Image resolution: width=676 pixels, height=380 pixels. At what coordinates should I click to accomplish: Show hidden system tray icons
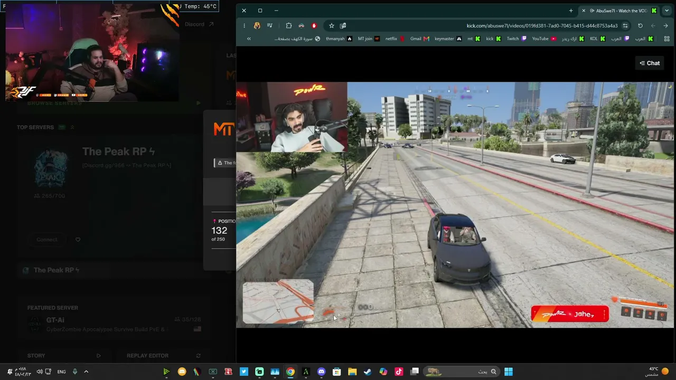click(x=86, y=372)
